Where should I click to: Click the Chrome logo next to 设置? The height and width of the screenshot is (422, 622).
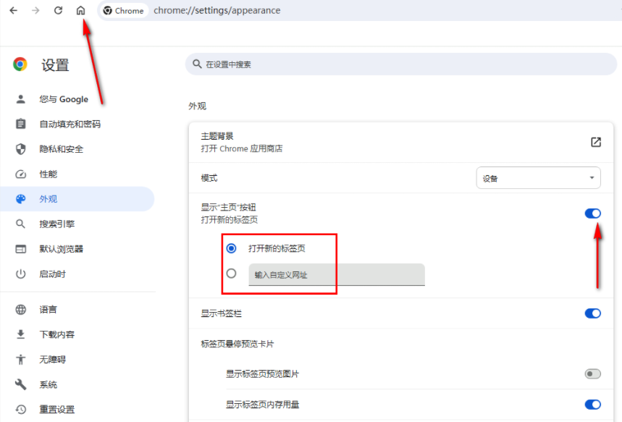pyautogui.click(x=20, y=64)
